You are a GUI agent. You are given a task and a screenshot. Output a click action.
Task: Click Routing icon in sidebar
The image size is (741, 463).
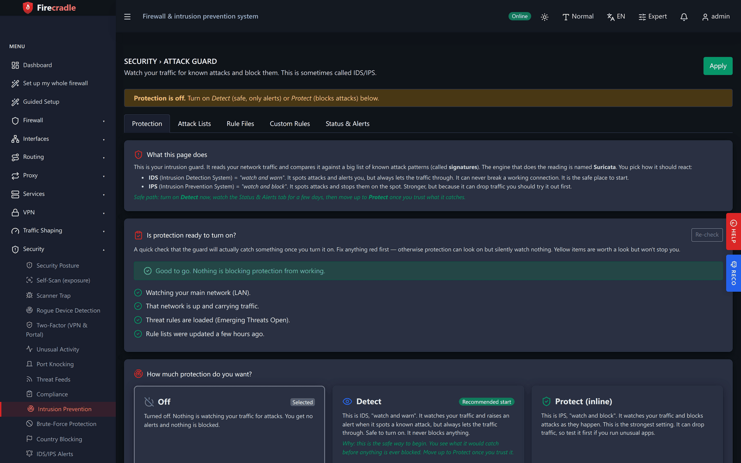[x=15, y=157]
